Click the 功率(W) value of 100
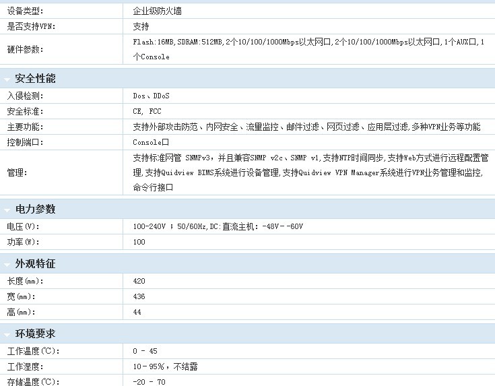Screen dimensions: 495x386 139,242
